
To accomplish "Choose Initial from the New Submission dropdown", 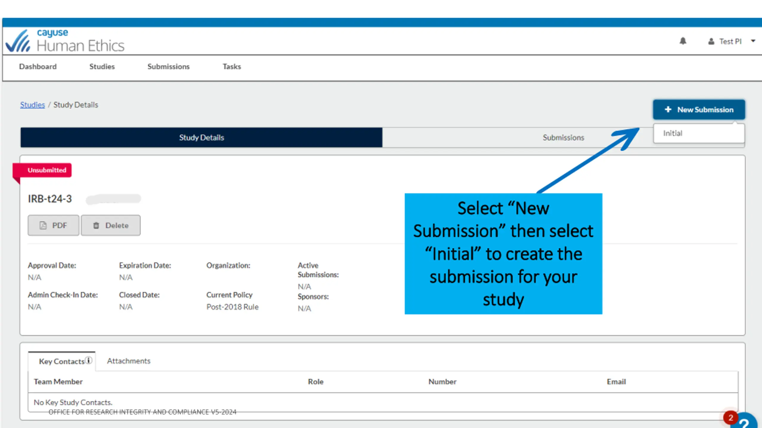I will tap(699, 133).
